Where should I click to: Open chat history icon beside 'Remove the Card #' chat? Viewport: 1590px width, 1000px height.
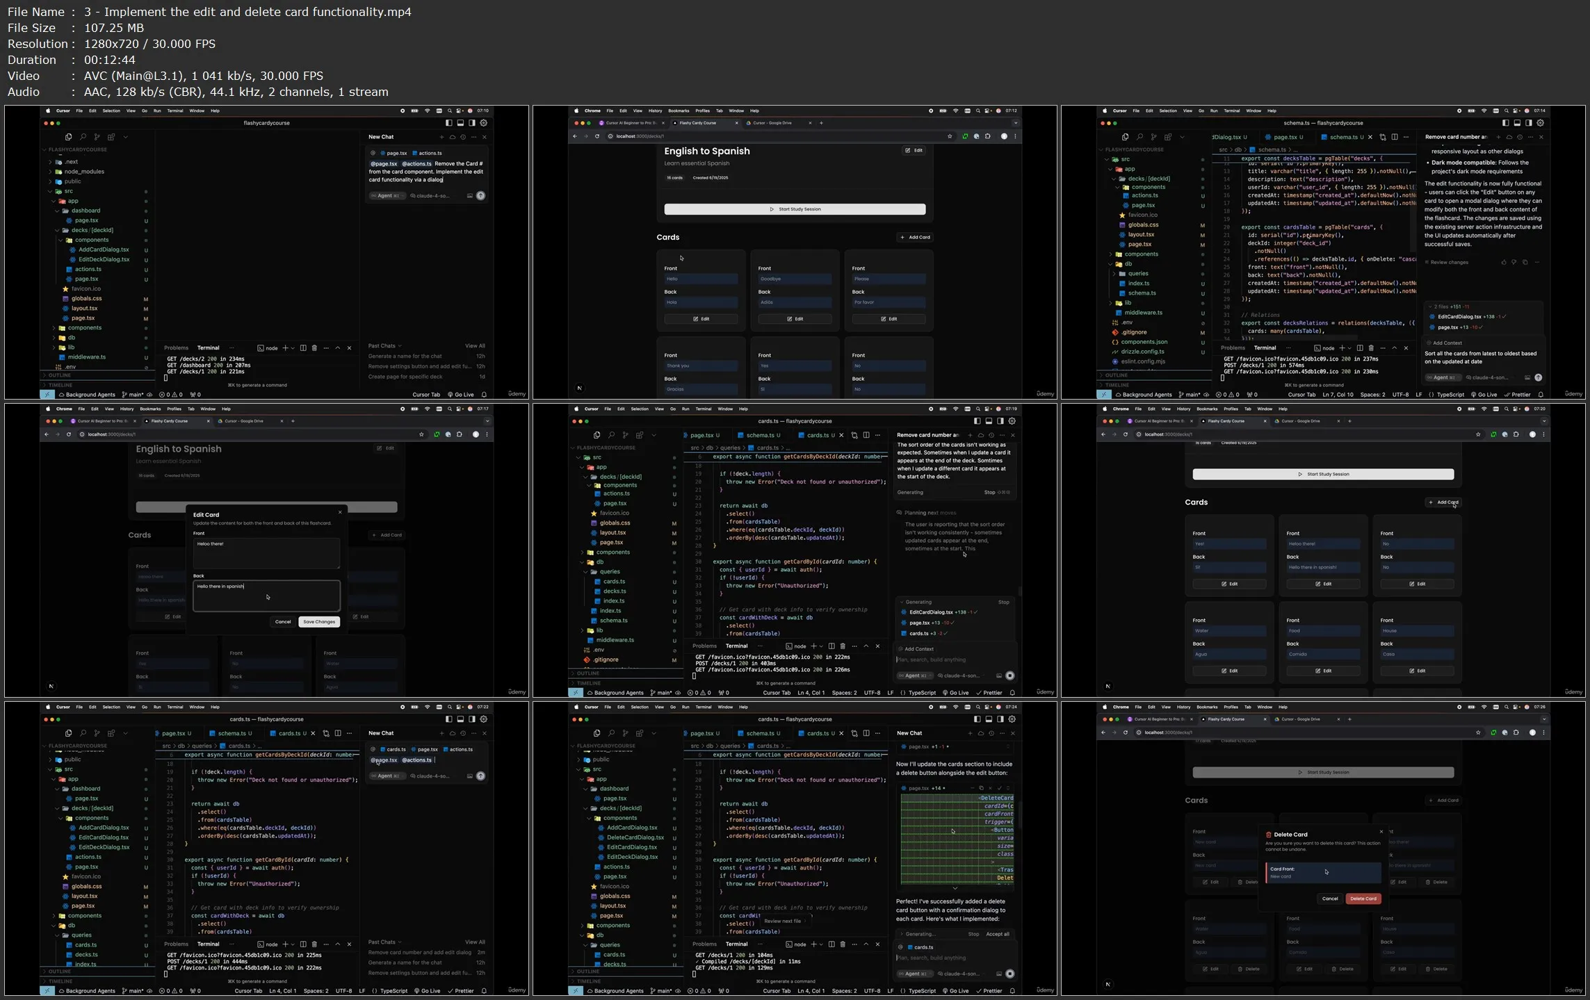point(463,137)
